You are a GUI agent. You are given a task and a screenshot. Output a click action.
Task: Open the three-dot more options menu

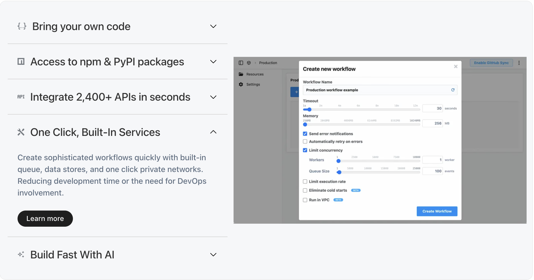[x=519, y=63]
